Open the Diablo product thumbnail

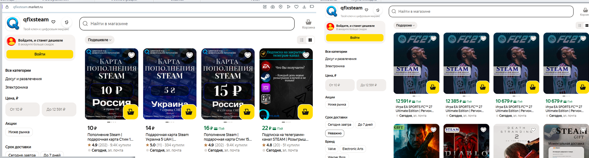[x=466, y=141]
